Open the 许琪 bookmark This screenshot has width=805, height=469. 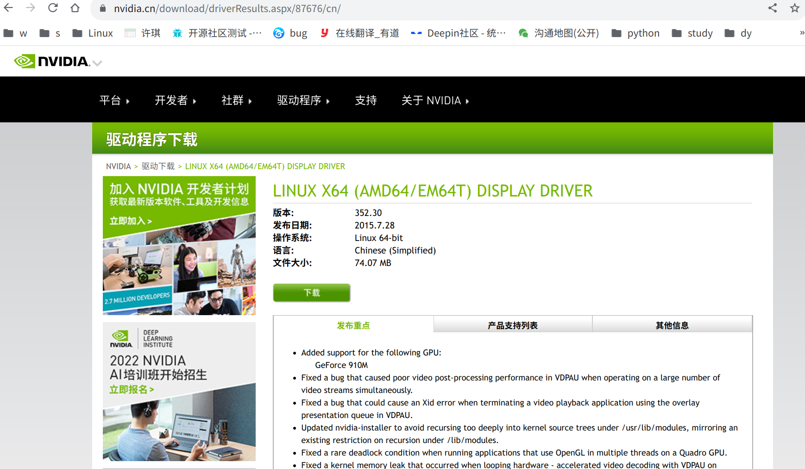point(143,33)
